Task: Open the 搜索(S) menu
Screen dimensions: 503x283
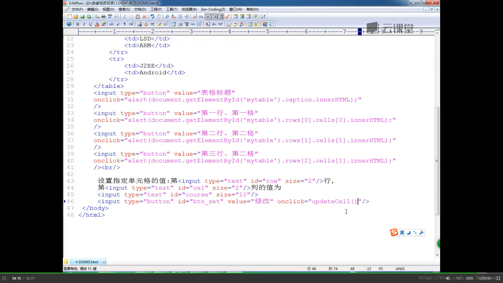Action: coord(124,9)
